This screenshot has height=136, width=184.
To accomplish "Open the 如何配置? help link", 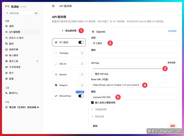I will [x=172, y=31].
